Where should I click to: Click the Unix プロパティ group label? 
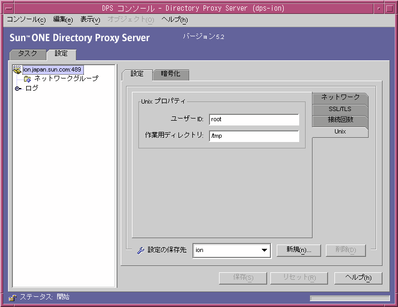click(163, 101)
